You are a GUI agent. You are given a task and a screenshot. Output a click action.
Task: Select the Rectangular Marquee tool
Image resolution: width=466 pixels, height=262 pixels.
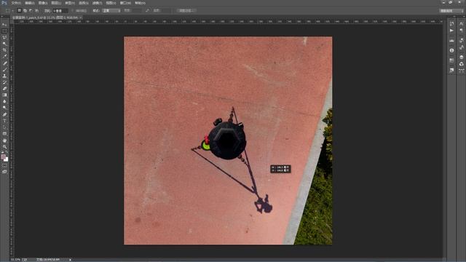[4, 31]
